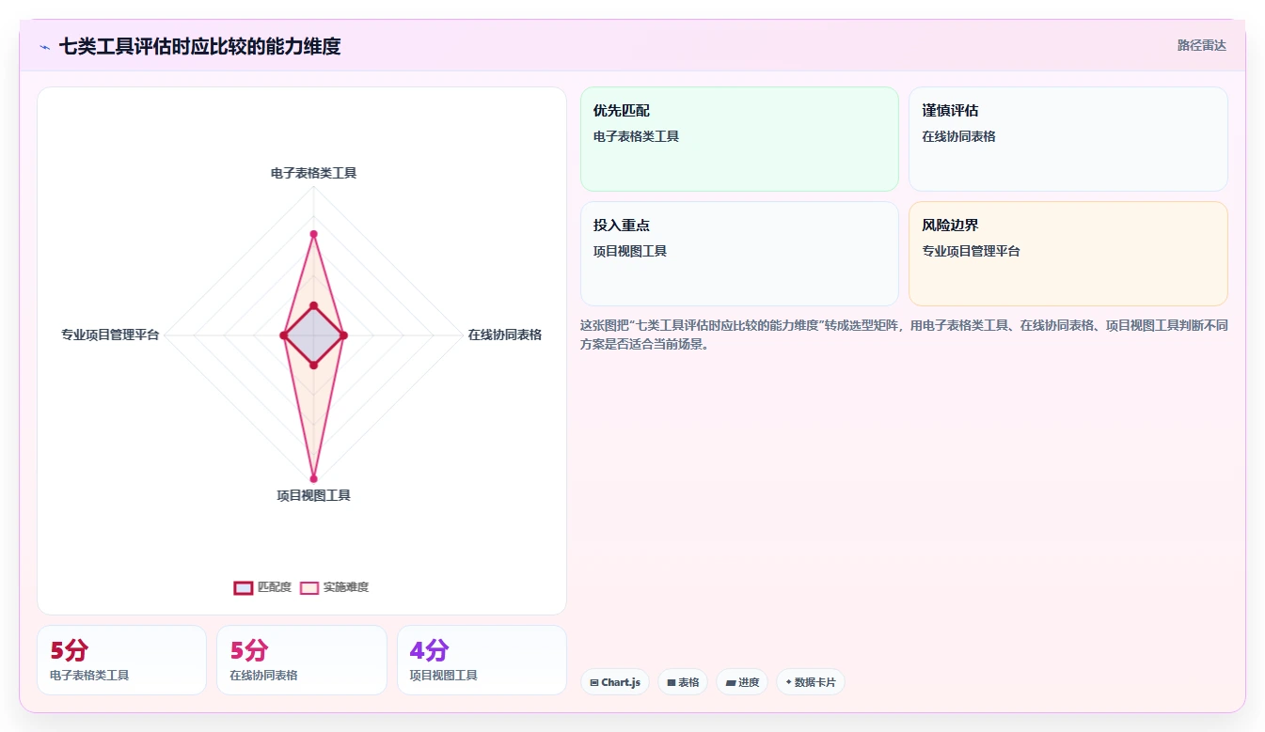
Task: Click the 5分 在线协同表格 score card
Action: tap(301, 660)
